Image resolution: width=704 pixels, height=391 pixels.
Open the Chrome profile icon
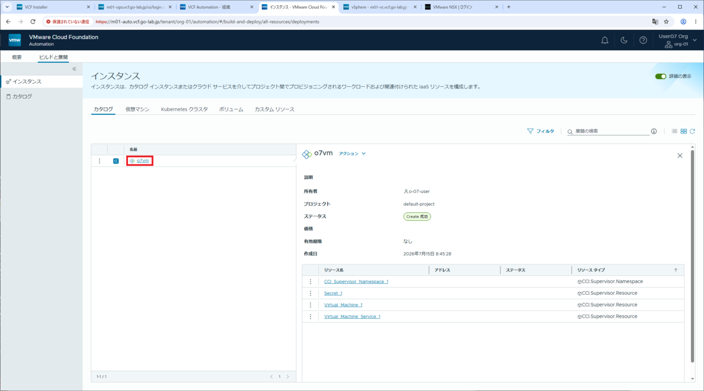pos(683,22)
